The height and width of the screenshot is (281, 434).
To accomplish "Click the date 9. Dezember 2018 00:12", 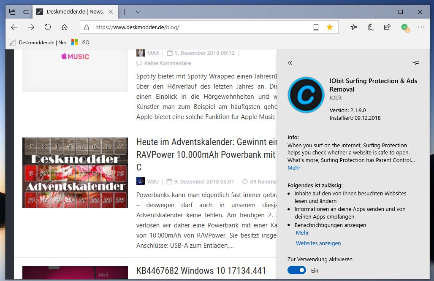I will 204,53.
